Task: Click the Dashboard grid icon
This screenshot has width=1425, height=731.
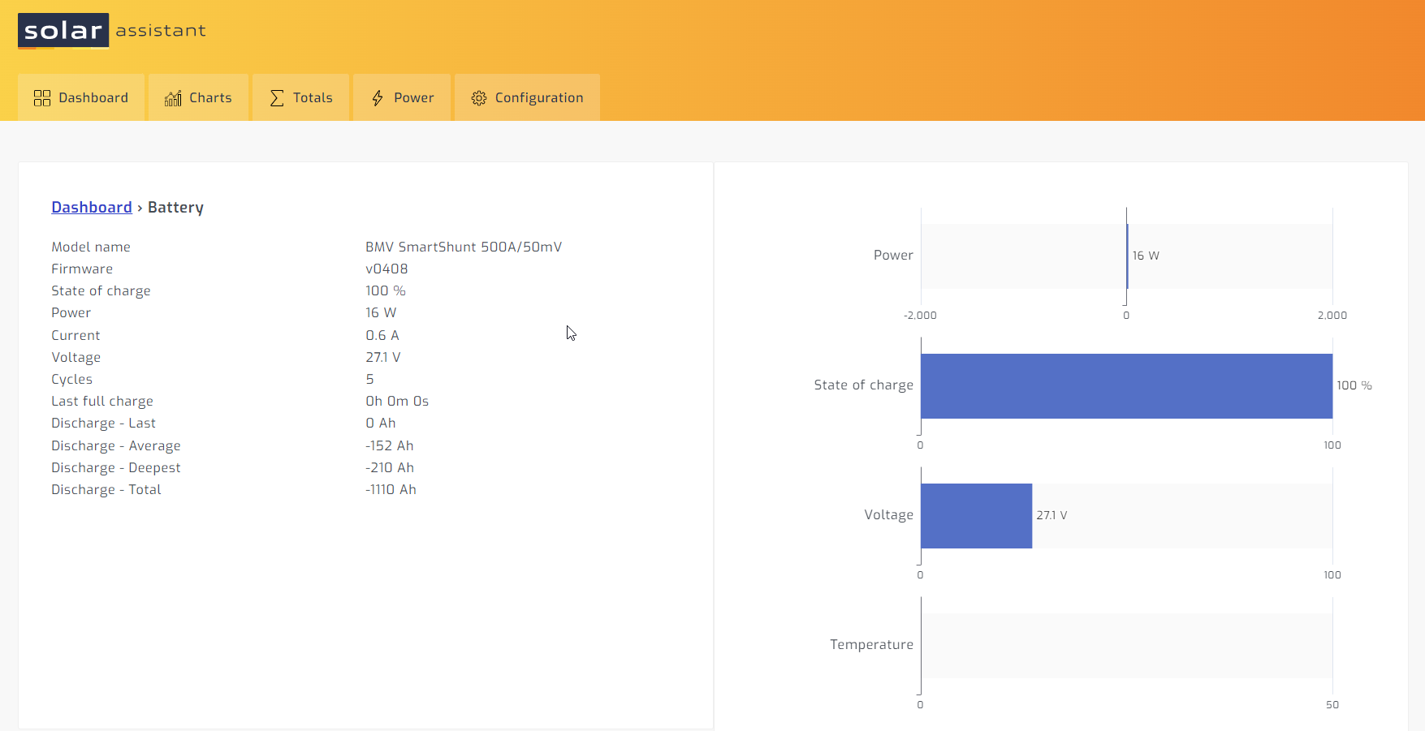Action: click(x=42, y=98)
